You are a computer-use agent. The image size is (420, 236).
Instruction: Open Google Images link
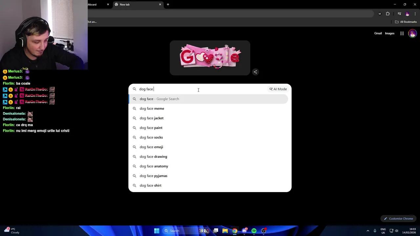[x=390, y=33]
